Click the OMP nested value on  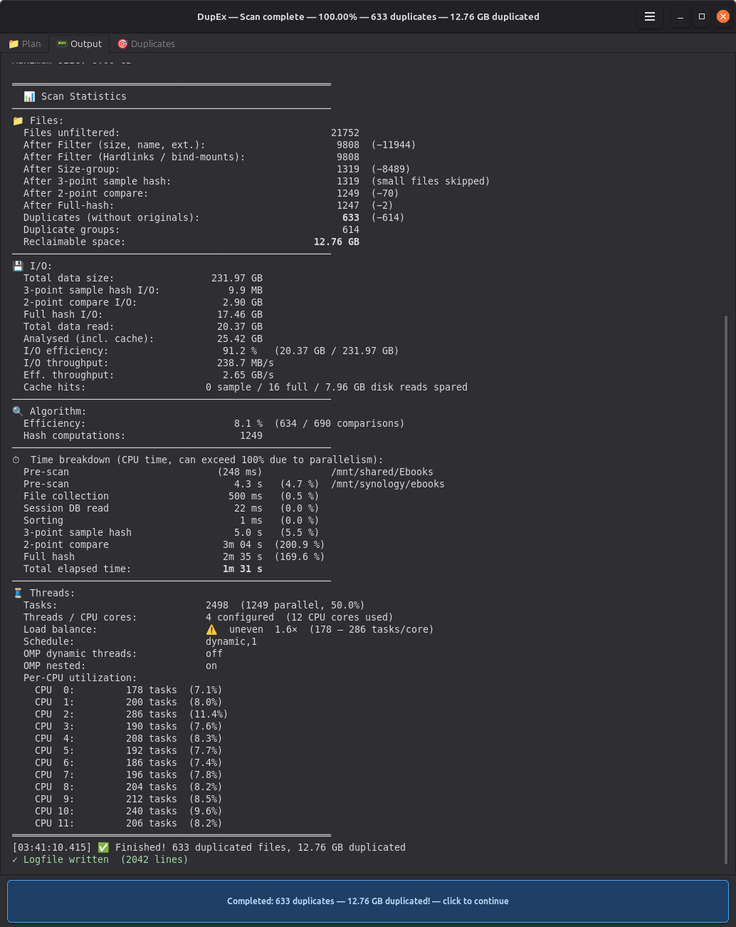tap(211, 666)
